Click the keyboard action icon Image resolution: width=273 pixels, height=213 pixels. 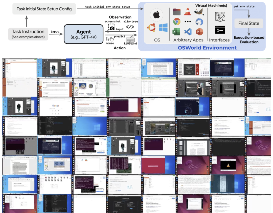point(130,40)
